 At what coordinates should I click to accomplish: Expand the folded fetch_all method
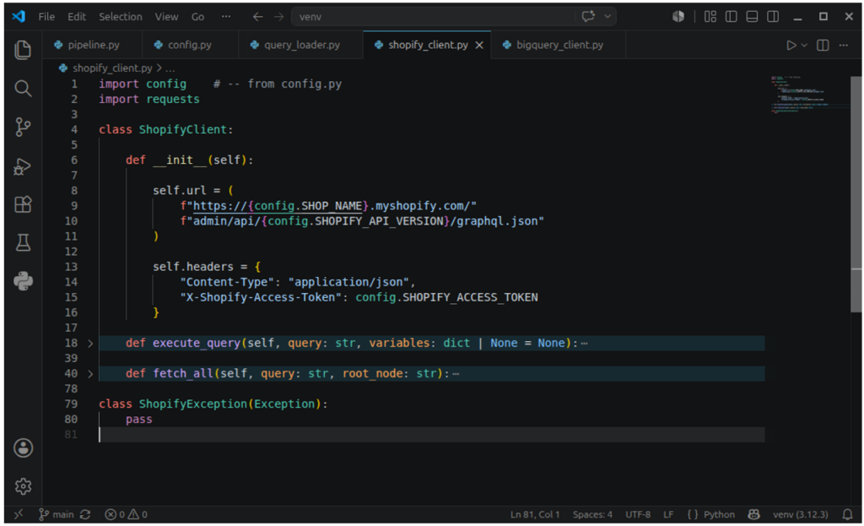pos(90,374)
